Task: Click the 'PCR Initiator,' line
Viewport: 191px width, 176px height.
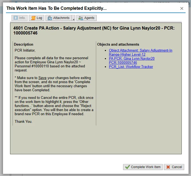Action: point(25,50)
